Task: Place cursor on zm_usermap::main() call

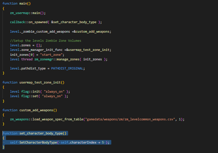Action: [28, 13]
